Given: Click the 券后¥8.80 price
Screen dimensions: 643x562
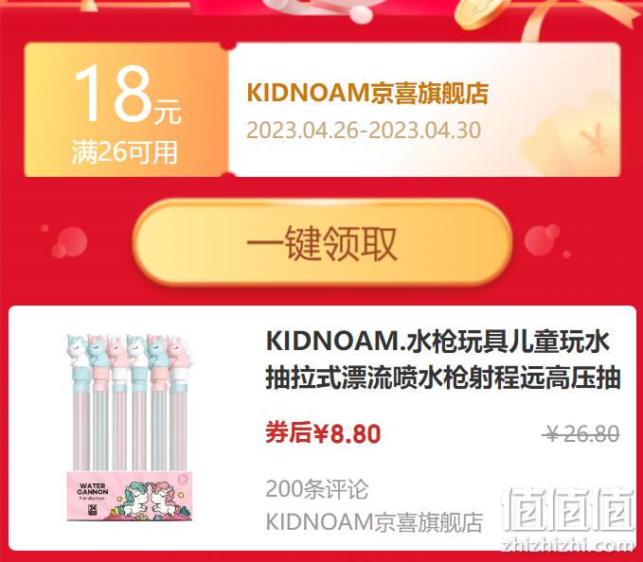Looking at the screenshot, I should pos(323,433).
